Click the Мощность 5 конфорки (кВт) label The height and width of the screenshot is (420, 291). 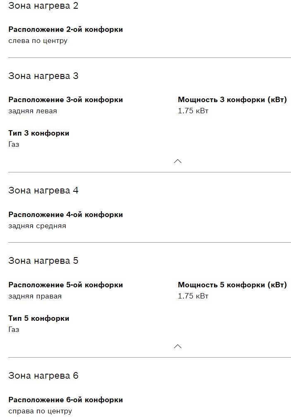click(232, 285)
